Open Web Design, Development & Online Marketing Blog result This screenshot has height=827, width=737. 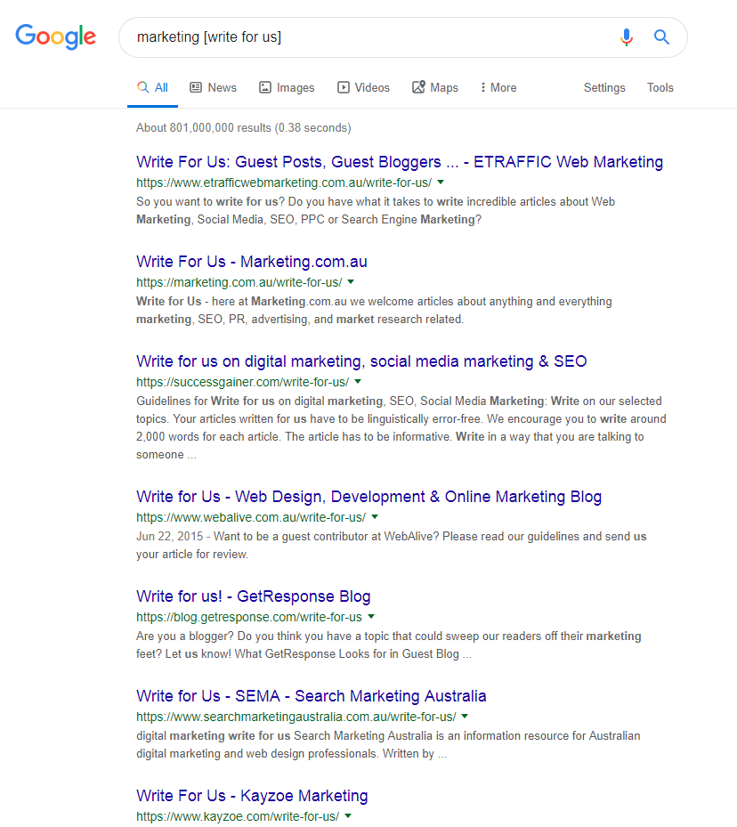pyautogui.click(x=369, y=497)
